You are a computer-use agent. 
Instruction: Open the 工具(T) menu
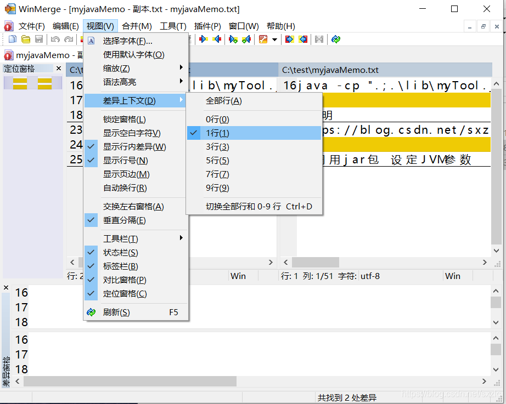coord(173,26)
